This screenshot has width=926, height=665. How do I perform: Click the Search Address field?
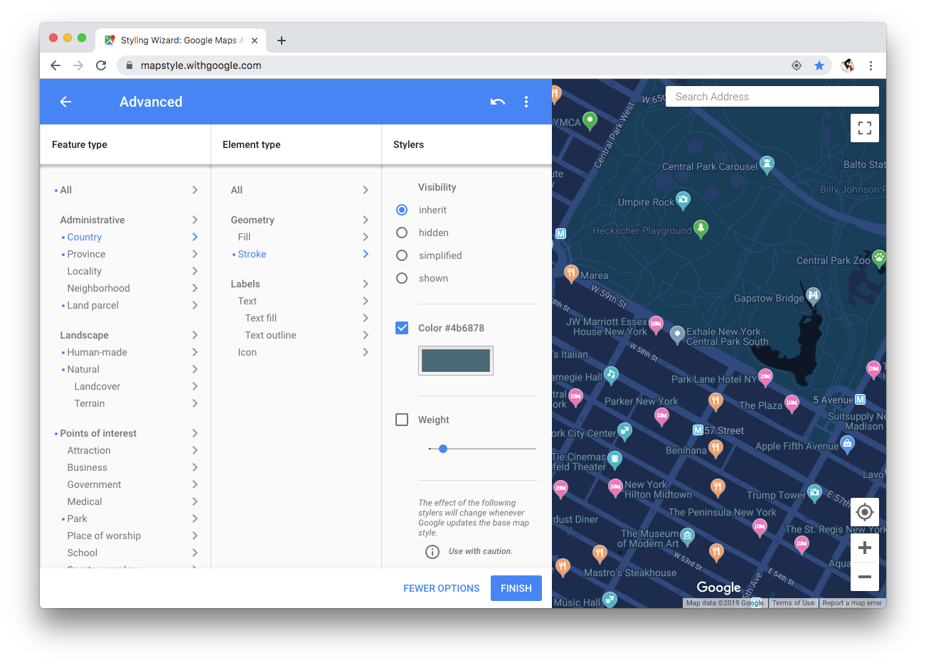tap(772, 97)
